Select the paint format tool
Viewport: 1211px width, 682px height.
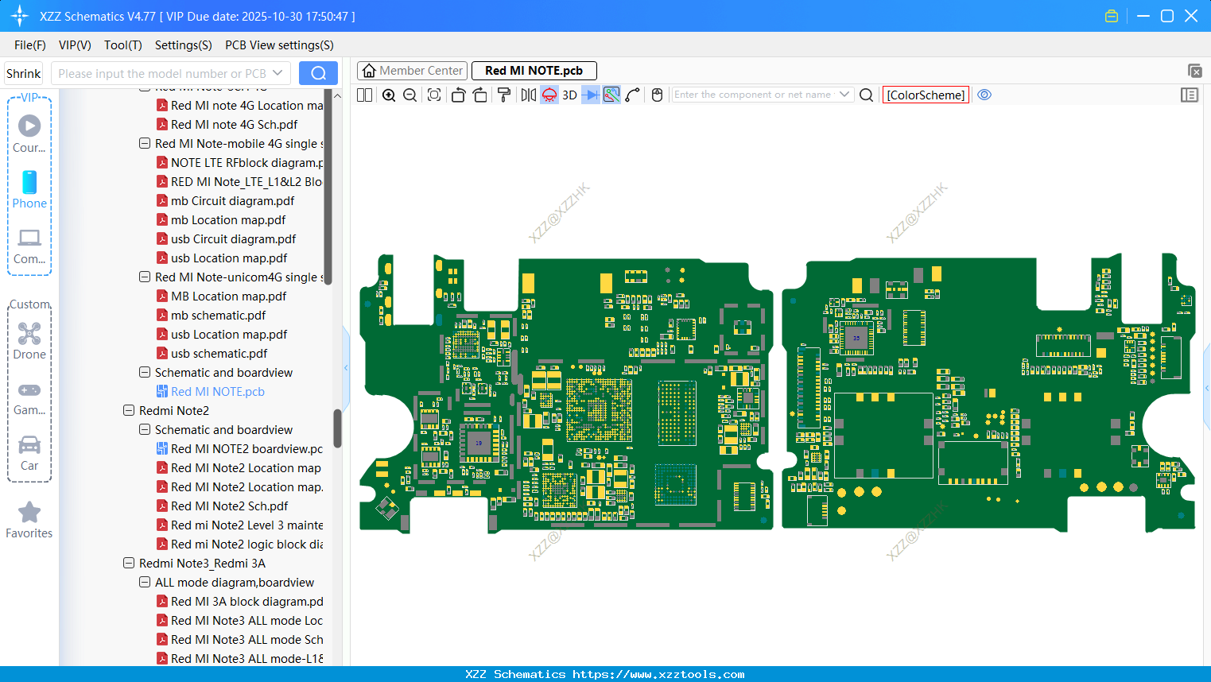[x=503, y=95]
